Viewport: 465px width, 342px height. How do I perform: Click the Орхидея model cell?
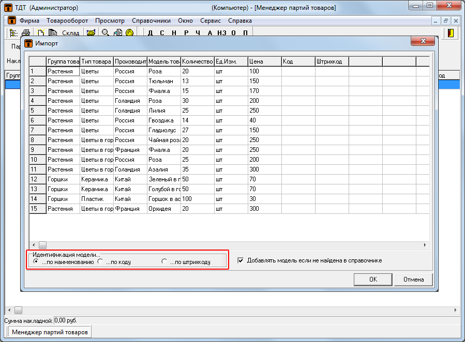tap(164, 209)
